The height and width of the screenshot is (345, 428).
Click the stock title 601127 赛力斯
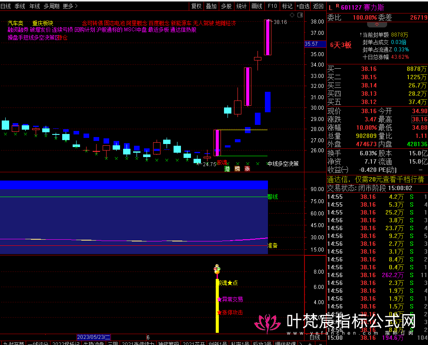click(x=363, y=7)
